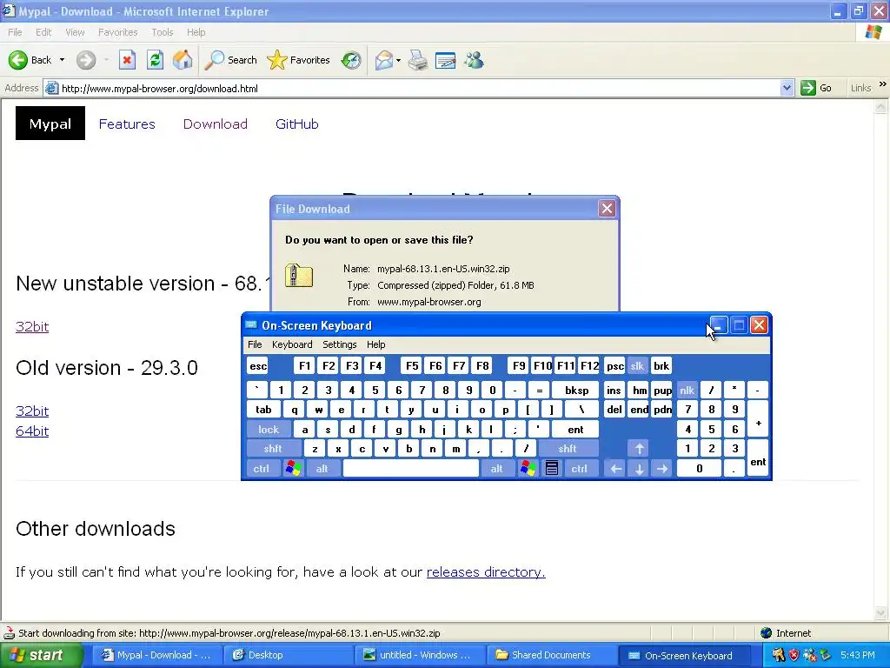Go to the Home page icon

(x=183, y=60)
